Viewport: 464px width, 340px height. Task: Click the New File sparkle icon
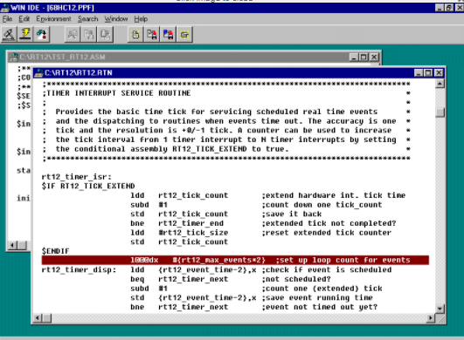tap(135, 35)
